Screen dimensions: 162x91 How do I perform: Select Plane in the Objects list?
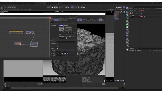point(133,15)
